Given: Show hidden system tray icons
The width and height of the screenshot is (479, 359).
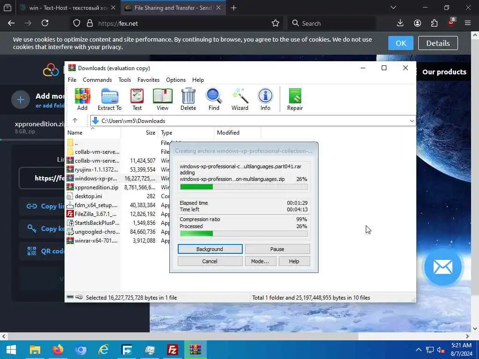Looking at the screenshot, I should [x=419, y=350].
